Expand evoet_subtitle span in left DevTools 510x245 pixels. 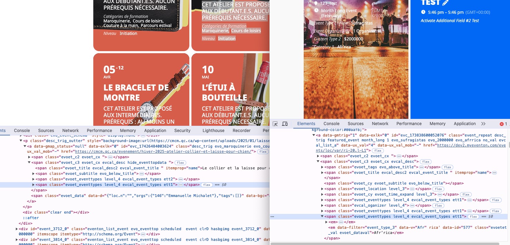point(34,173)
